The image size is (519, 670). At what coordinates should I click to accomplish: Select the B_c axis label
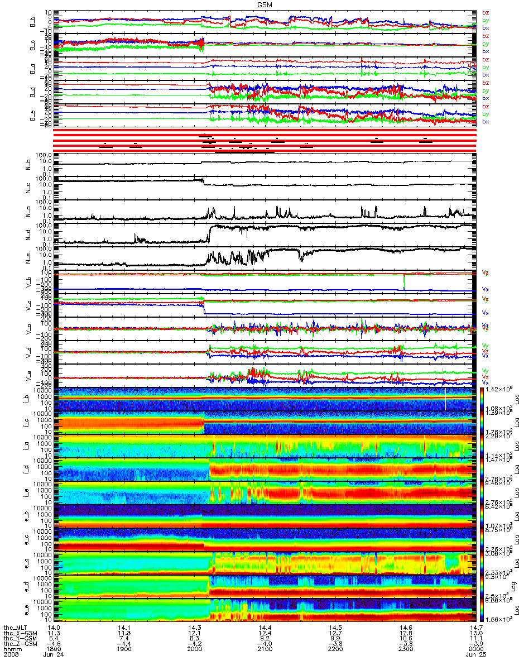(32, 44)
